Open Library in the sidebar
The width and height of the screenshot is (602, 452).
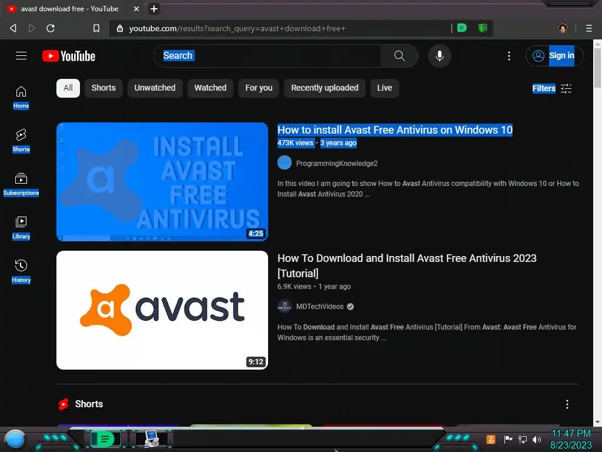click(x=21, y=228)
